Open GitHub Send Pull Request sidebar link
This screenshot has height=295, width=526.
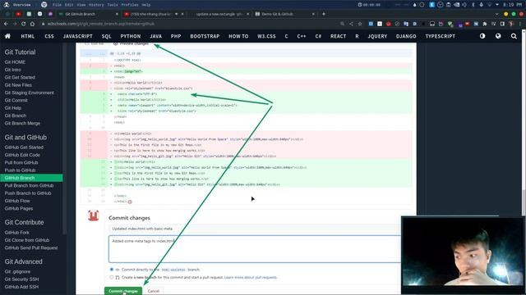click(x=31, y=247)
